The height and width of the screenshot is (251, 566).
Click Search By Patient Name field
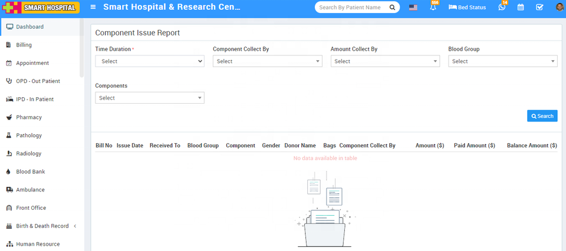tap(350, 7)
